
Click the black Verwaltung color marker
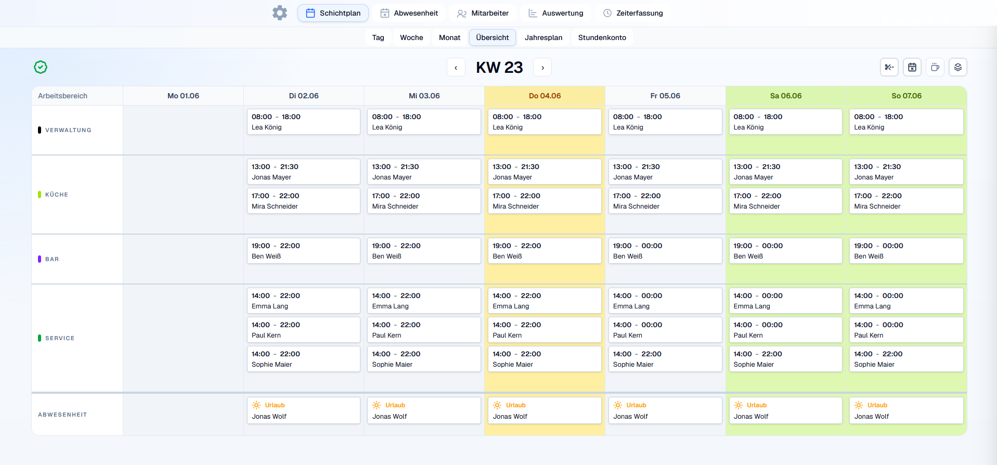tap(40, 130)
